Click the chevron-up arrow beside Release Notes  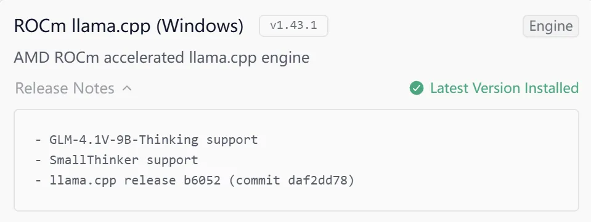point(127,89)
